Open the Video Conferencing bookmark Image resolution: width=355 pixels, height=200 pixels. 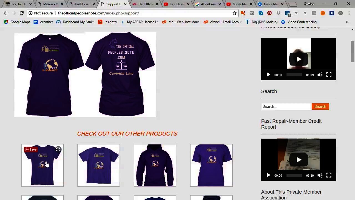point(299,22)
